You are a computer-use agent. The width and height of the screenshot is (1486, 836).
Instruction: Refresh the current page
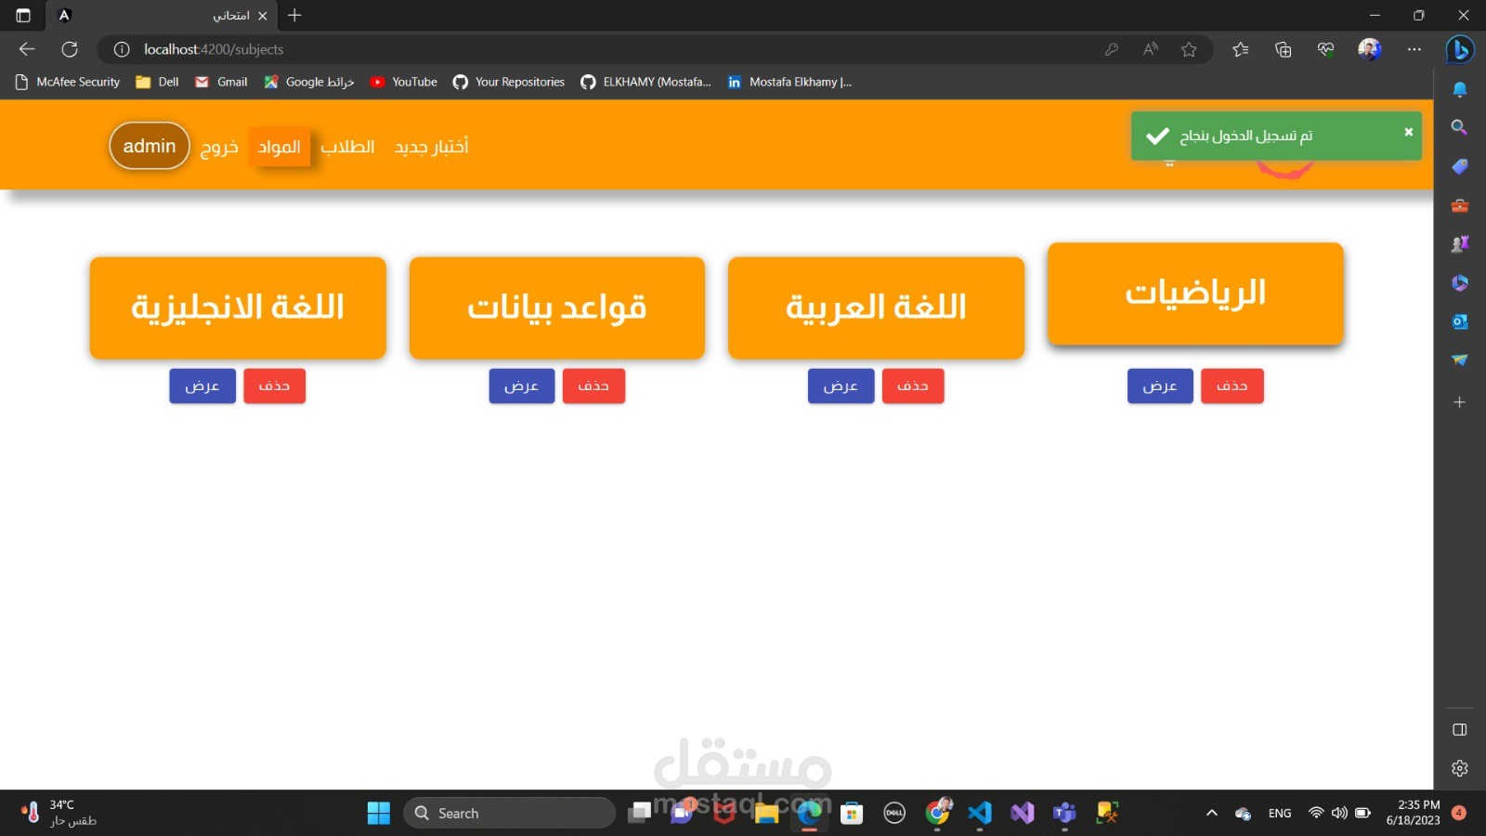(x=70, y=49)
